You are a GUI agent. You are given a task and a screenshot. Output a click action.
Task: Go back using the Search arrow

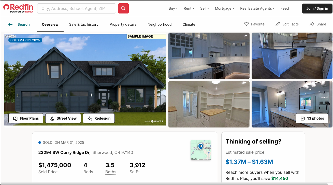(x=10, y=24)
